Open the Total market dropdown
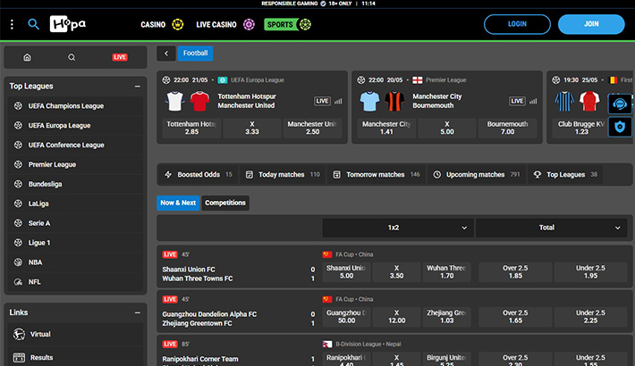The width and height of the screenshot is (635, 366). point(551,228)
